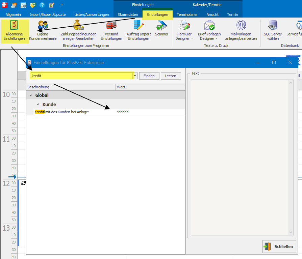The height and width of the screenshot is (259, 302).
Task: Collapse the Kunde subgroup
Action: pyautogui.click(x=38, y=104)
